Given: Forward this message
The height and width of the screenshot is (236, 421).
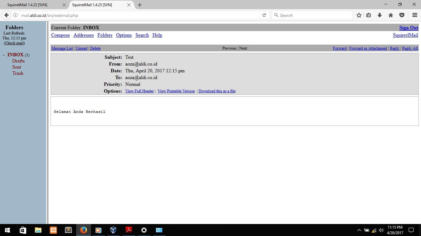Looking at the screenshot, I should (x=340, y=48).
